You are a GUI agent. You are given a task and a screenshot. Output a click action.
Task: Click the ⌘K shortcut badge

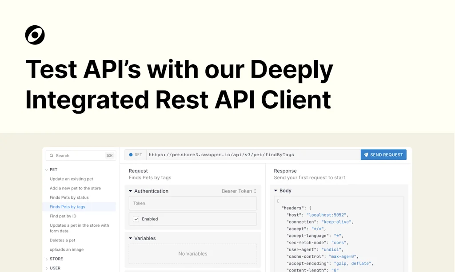click(x=109, y=156)
